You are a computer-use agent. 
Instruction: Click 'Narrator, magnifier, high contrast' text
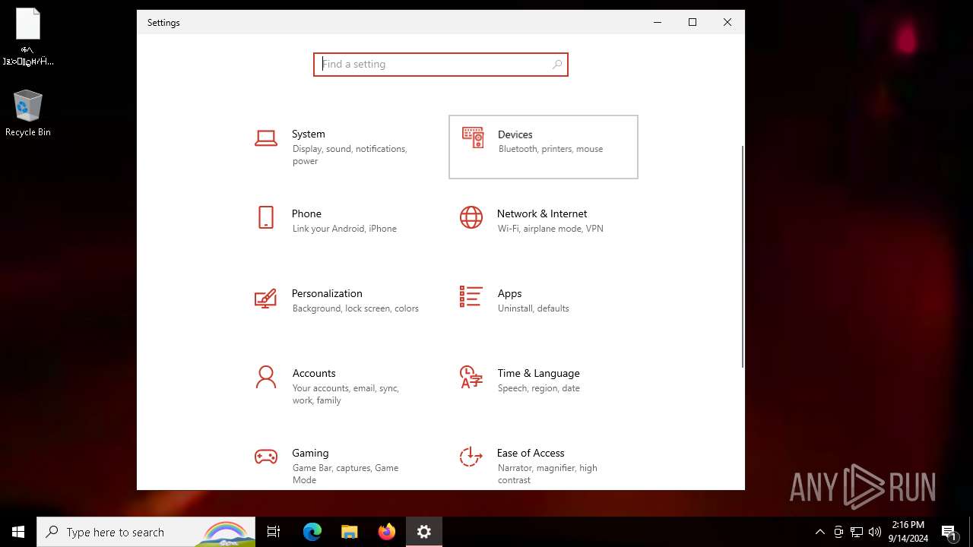click(547, 474)
